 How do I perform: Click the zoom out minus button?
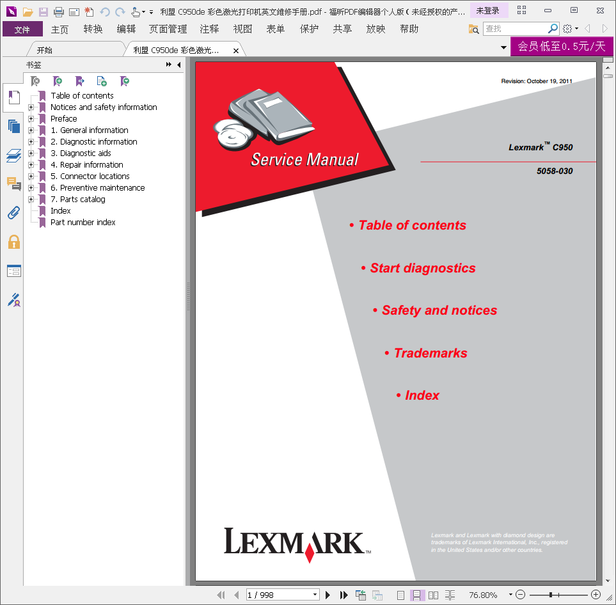coord(520,595)
